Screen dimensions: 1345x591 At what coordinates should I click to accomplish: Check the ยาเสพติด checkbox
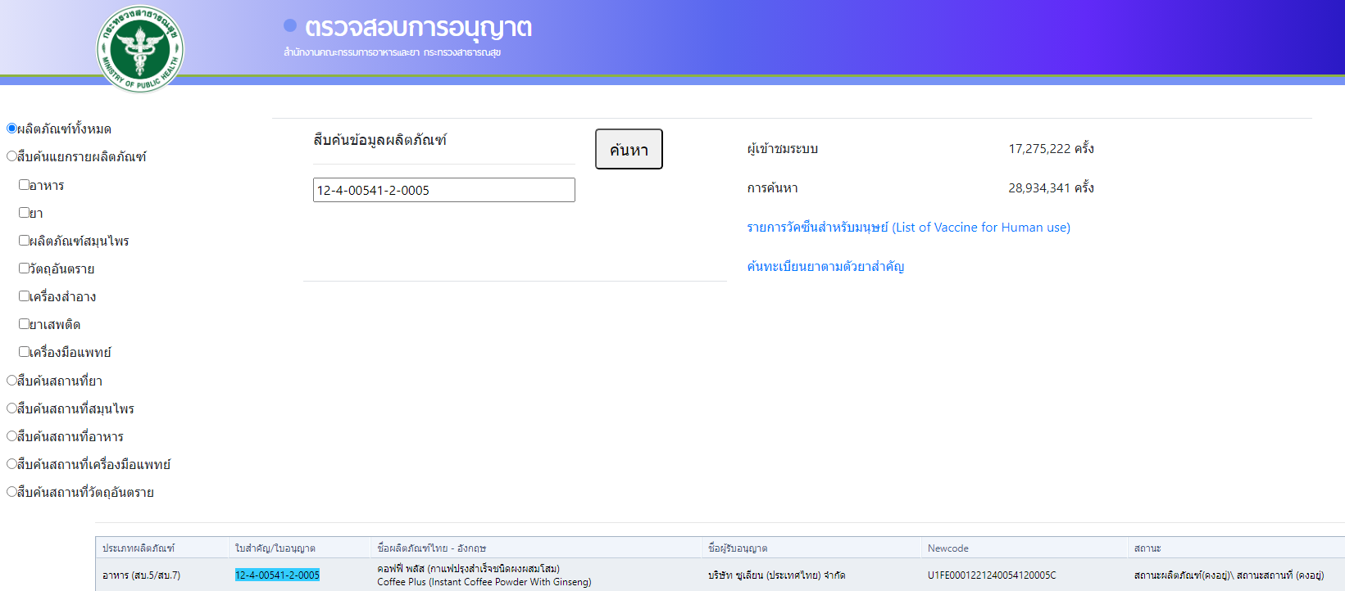point(24,324)
